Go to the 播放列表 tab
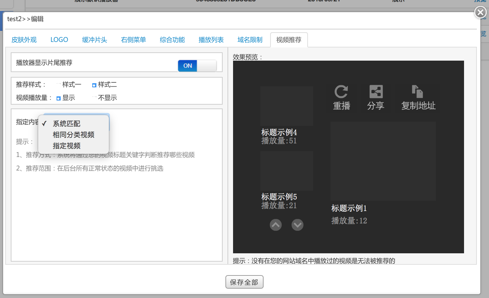Screen dimensions: 489x298 (211, 40)
